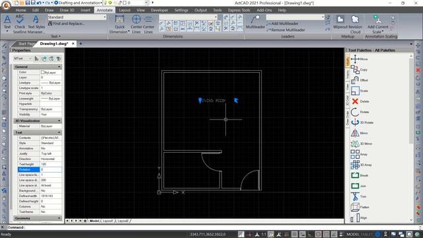Select the Break tool in the palette
The width and height of the screenshot is (423, 238).
[x=359, y=175]
